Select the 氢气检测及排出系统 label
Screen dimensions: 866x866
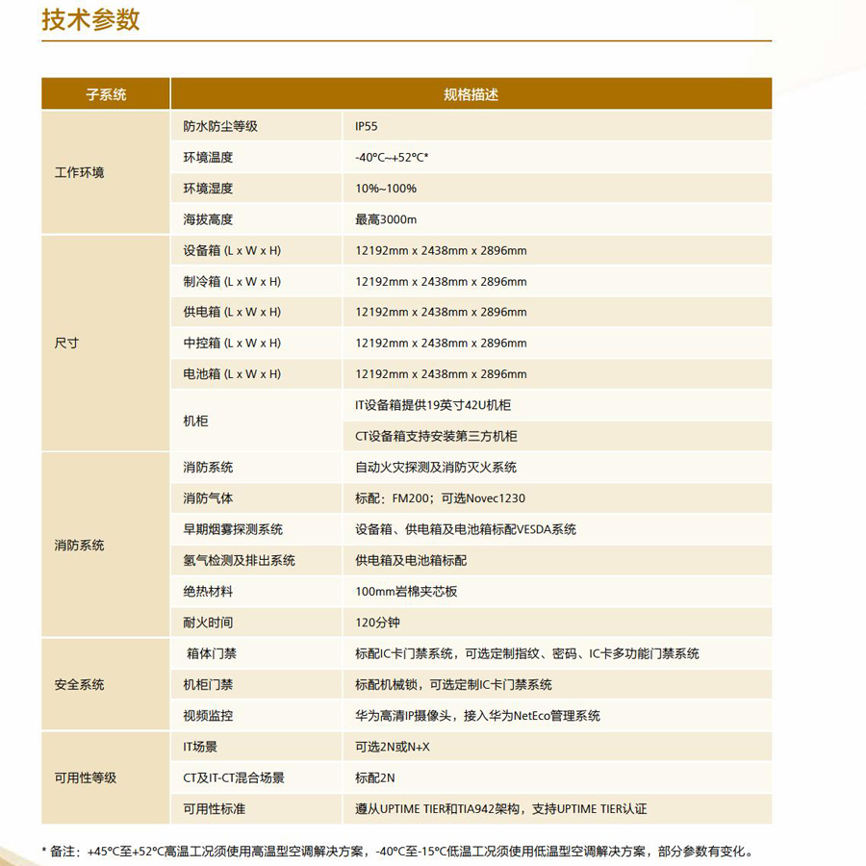click(x=240, y=561)
